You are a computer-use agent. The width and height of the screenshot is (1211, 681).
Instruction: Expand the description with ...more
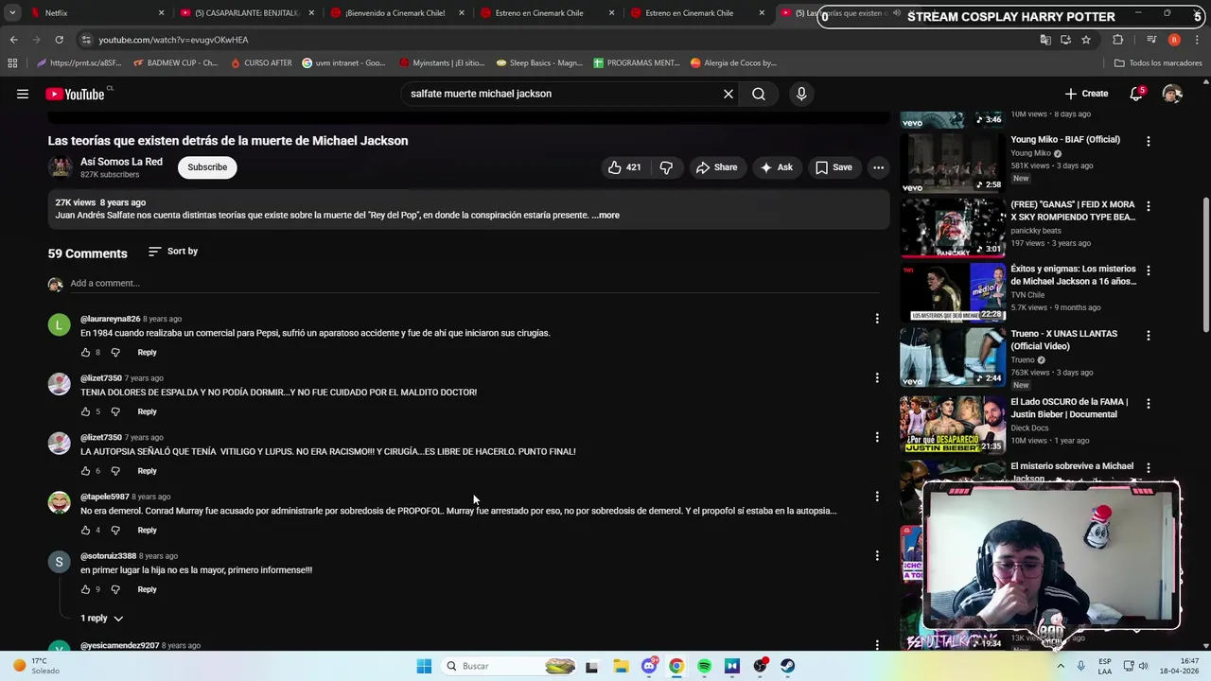(x=605, y=216)
